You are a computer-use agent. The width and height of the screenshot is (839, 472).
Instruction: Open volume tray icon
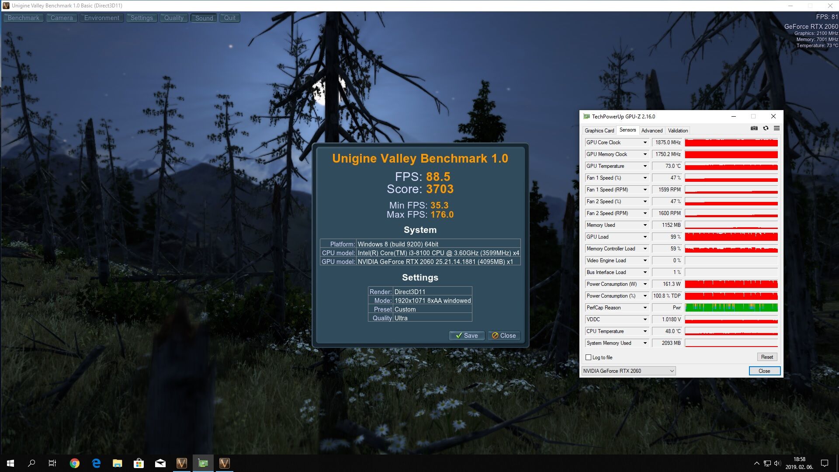[x=777, y=463]
